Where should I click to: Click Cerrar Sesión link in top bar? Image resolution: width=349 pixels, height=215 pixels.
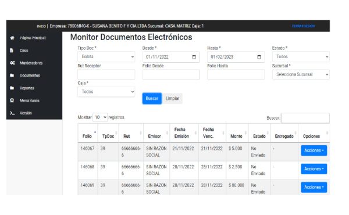pos(303,26)
